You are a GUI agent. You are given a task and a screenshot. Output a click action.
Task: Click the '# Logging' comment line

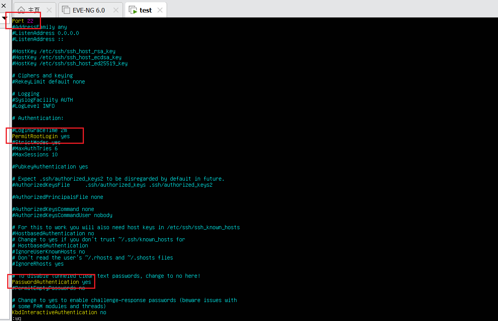pos(26,94)
